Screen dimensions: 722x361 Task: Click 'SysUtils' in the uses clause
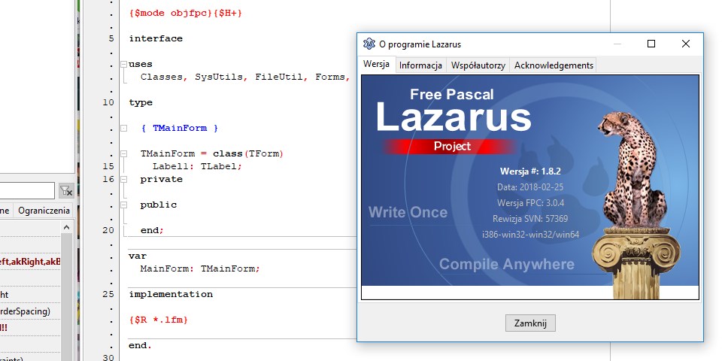(219, 77)
